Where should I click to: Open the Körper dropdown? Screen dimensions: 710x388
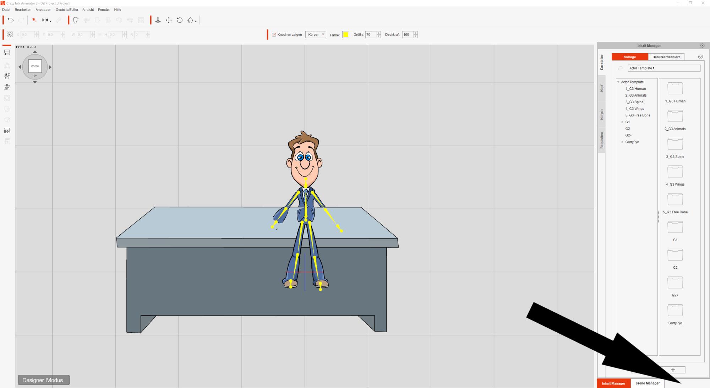[316, 34]
